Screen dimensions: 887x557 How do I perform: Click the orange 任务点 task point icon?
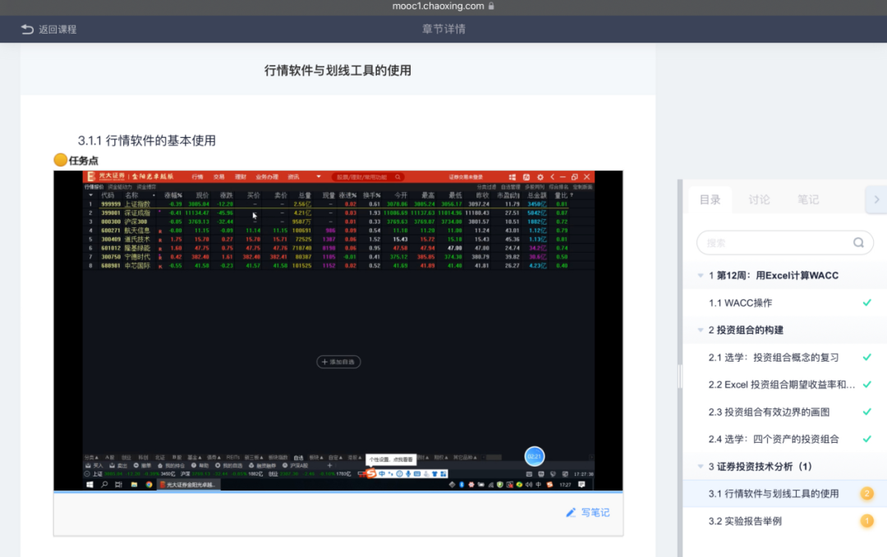pos(60,160)
